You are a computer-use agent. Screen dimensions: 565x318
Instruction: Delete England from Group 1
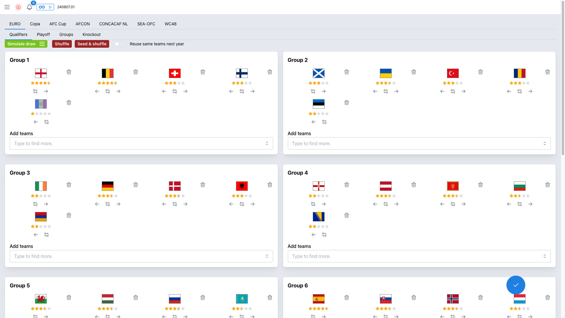coord(69,72)
